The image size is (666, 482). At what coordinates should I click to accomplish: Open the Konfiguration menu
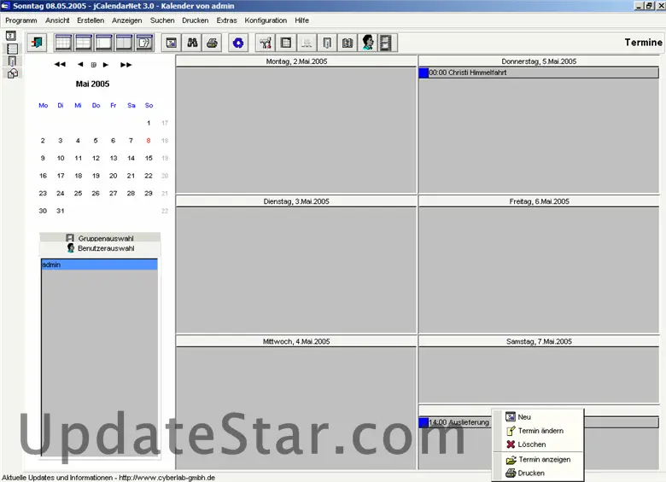[266, 20]
